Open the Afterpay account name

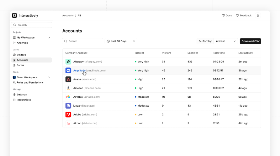tap(78, 62)
